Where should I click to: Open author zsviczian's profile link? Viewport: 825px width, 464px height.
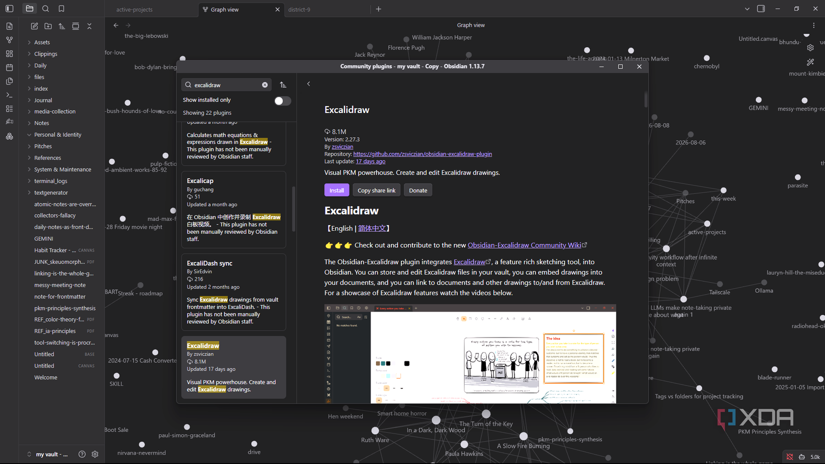point(342,146)
